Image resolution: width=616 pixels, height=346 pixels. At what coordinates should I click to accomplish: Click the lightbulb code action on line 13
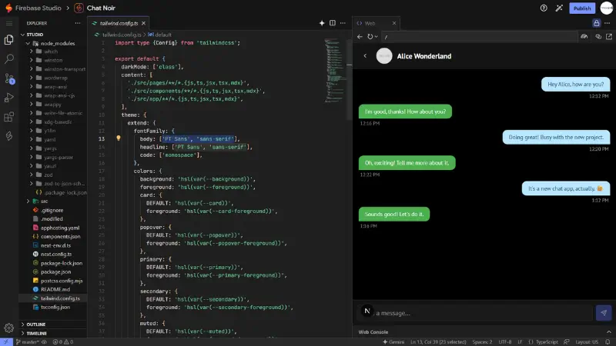pyautogui.click(x=119, y=138)
